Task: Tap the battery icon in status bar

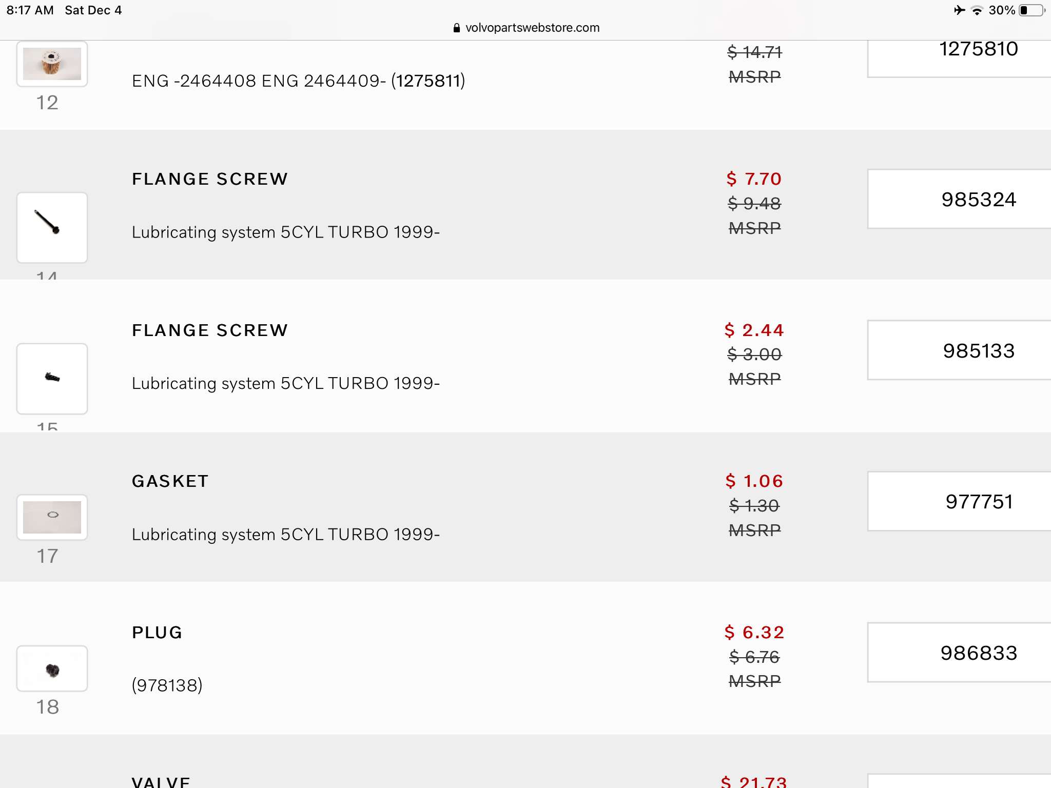Action: pos(1031,10)
